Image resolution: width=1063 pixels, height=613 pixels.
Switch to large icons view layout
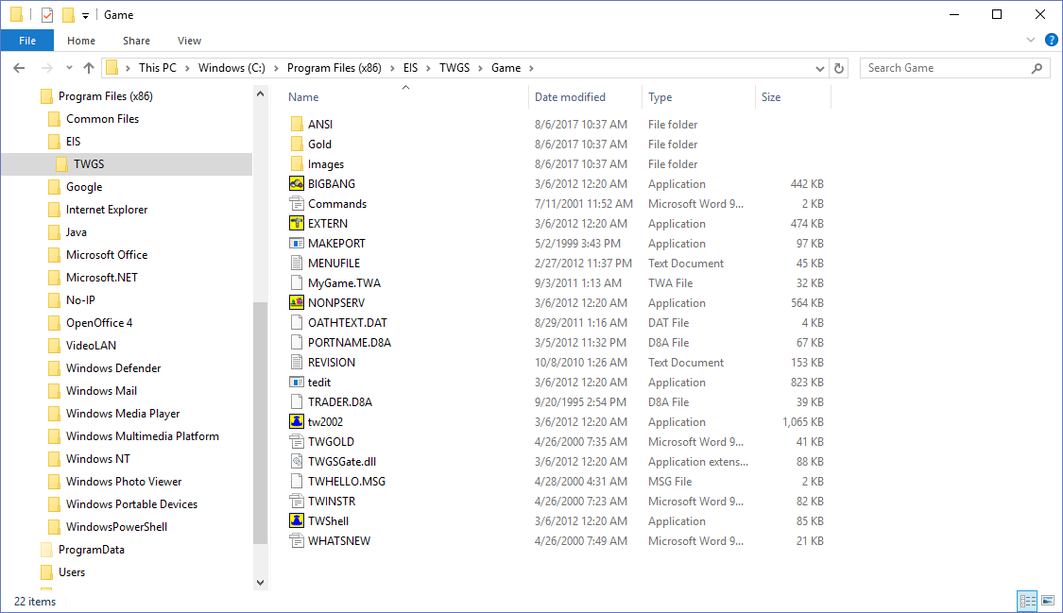[1048, 600]
